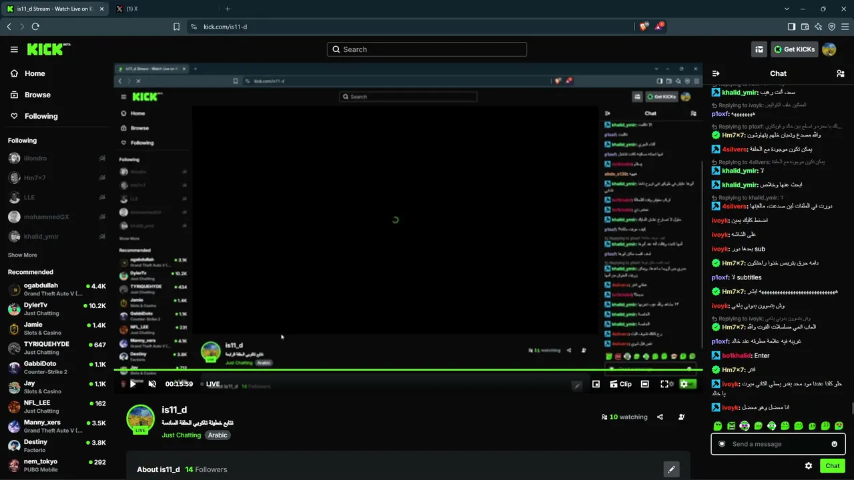Open Brave Shields icon
Screen dimensions: 854x480
pos(644,27)
